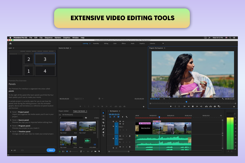245x163 pixels.
Task: Switch to the Color workspace
Action: (x=115, y=44)
